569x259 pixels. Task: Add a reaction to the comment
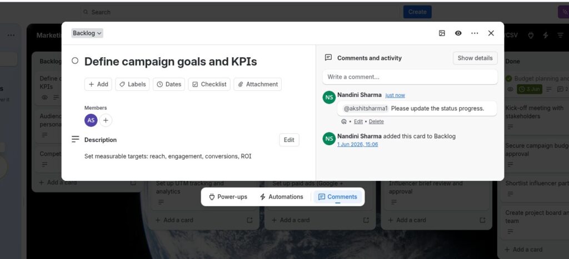pos(343,121)
